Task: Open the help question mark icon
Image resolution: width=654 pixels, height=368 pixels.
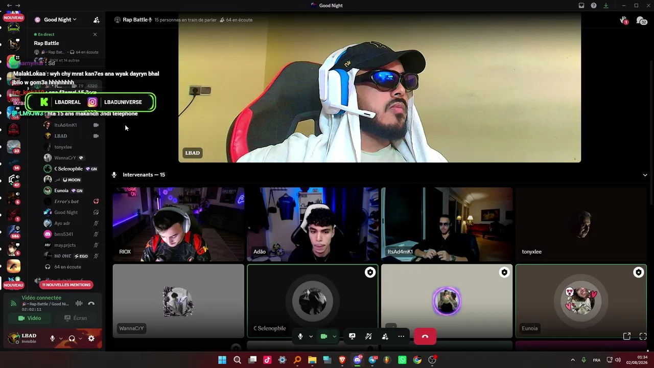Action: [594, 6]
